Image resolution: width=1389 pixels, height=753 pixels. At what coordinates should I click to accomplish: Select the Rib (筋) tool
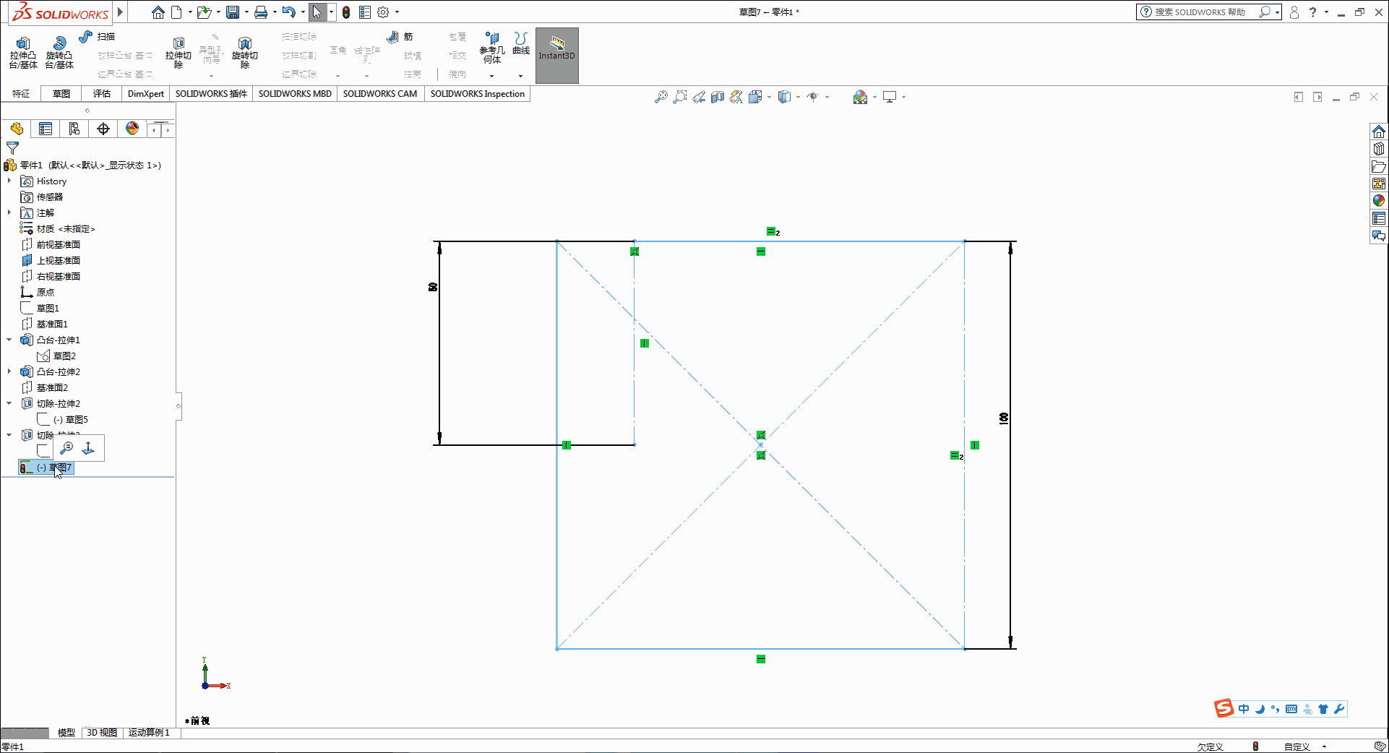(x=400, y=37)
